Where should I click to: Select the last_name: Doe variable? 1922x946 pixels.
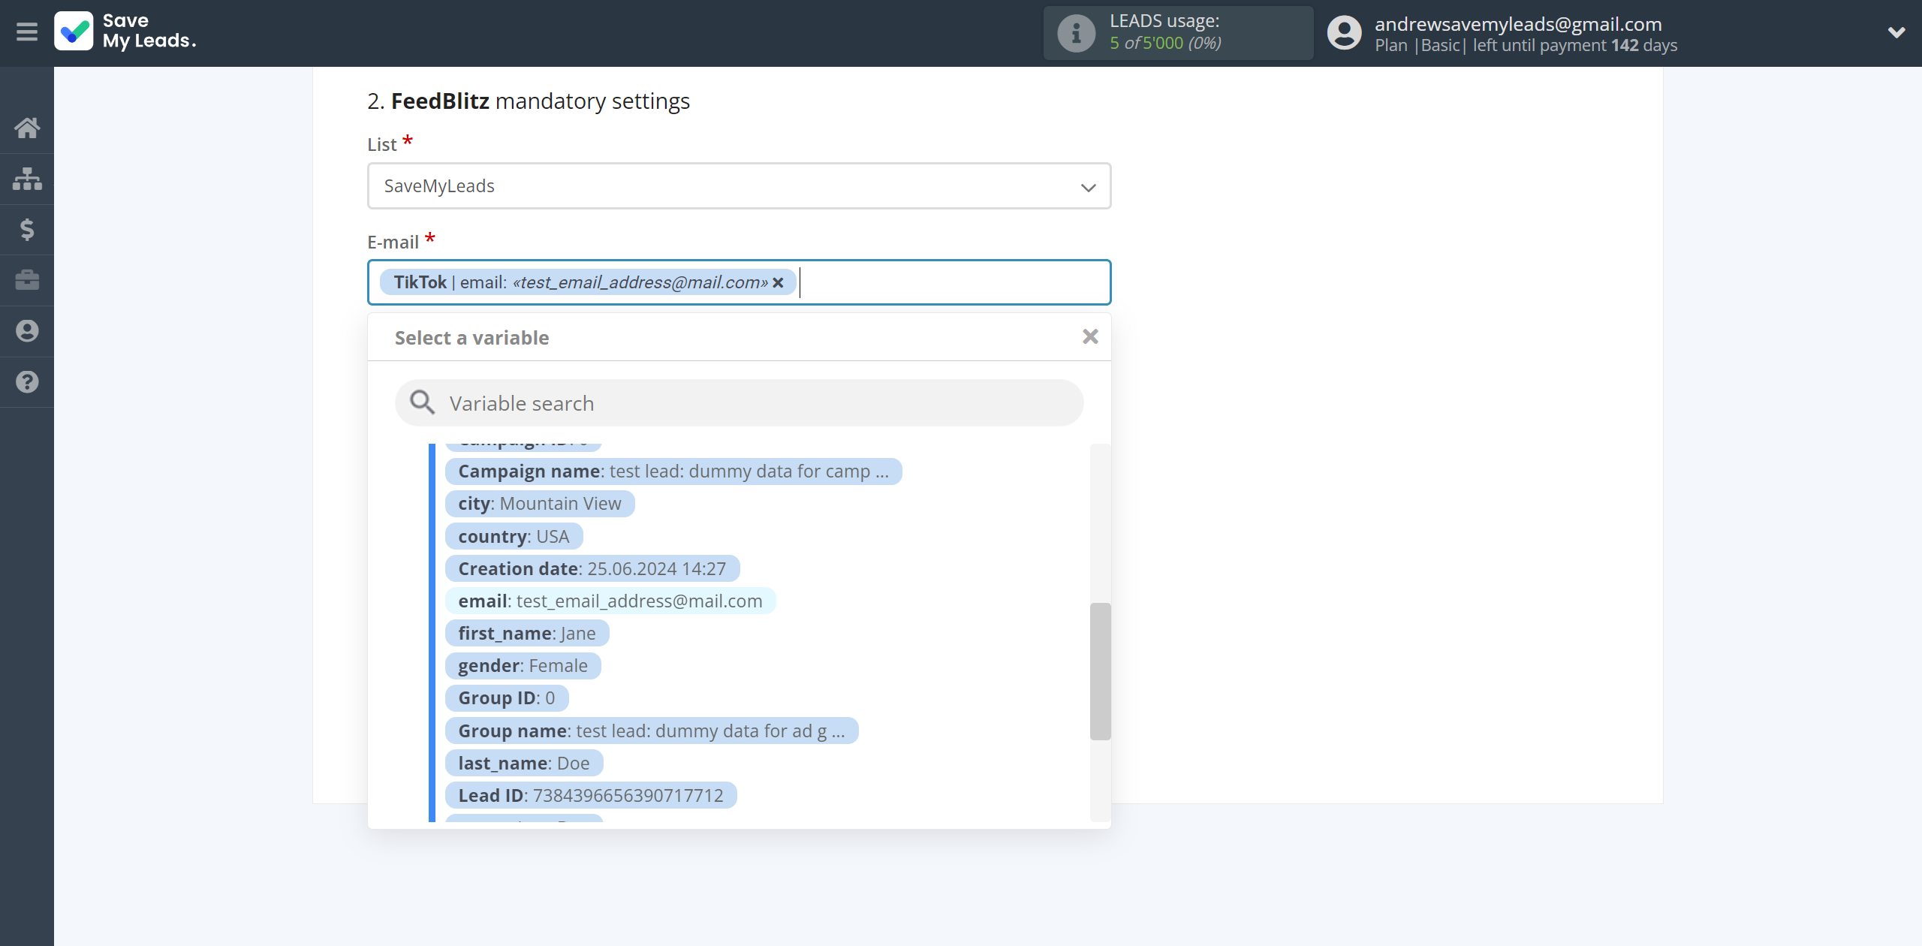524,763
